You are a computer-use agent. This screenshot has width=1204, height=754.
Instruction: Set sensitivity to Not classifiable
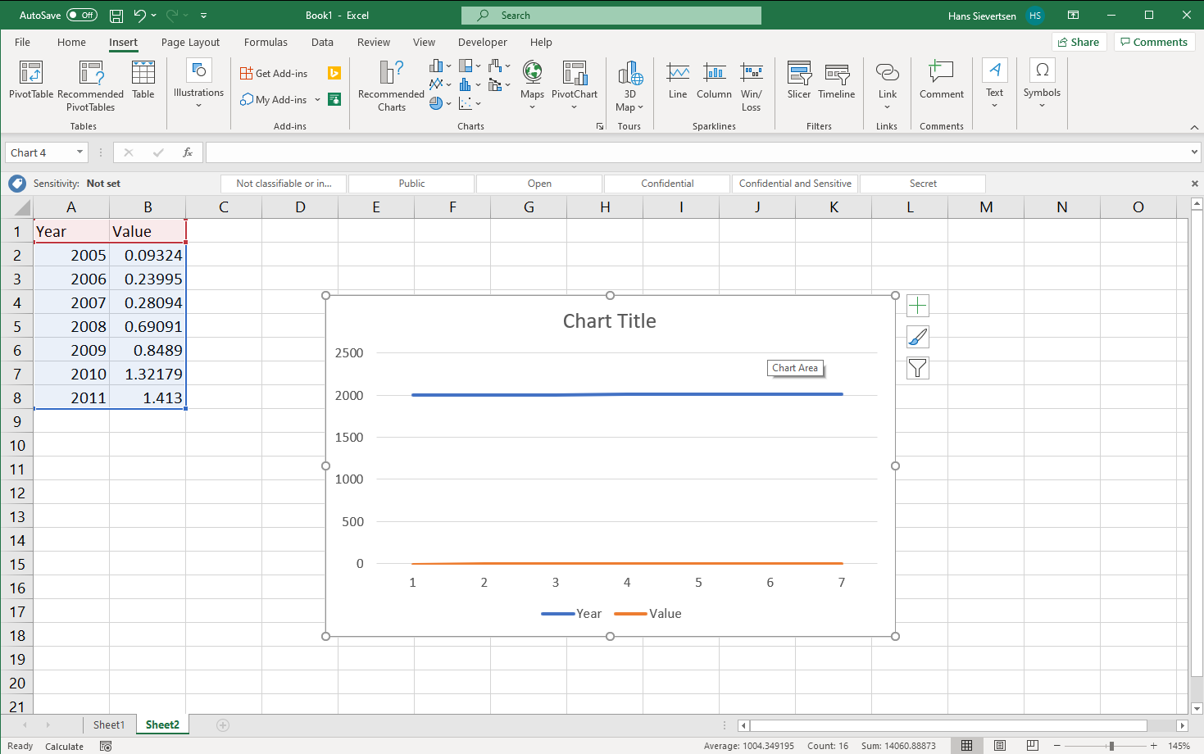point(284,184)
